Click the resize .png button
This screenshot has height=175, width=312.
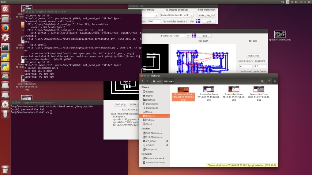(134, 104)
